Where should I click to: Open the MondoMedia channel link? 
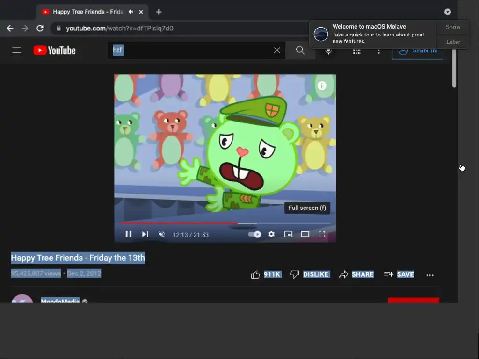tap(60, 301)
